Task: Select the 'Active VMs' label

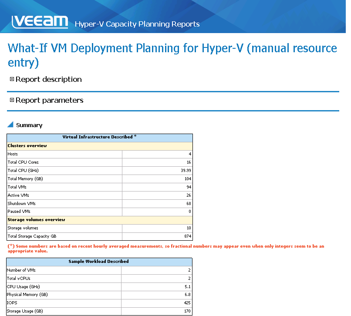Action: [18, 195]
